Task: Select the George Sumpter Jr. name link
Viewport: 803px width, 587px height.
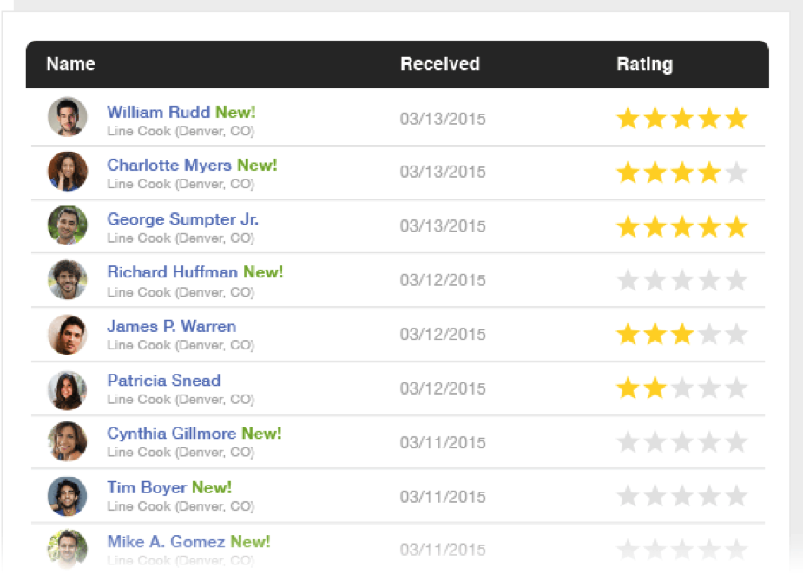Action: [182, 219]
